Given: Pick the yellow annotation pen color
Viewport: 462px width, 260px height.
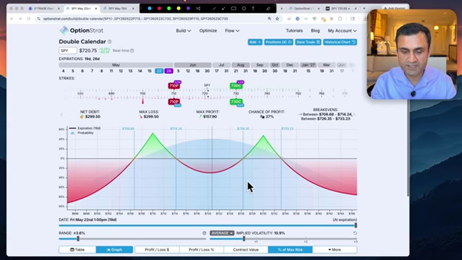Looking at the screenshot, I should pos(179,9).
